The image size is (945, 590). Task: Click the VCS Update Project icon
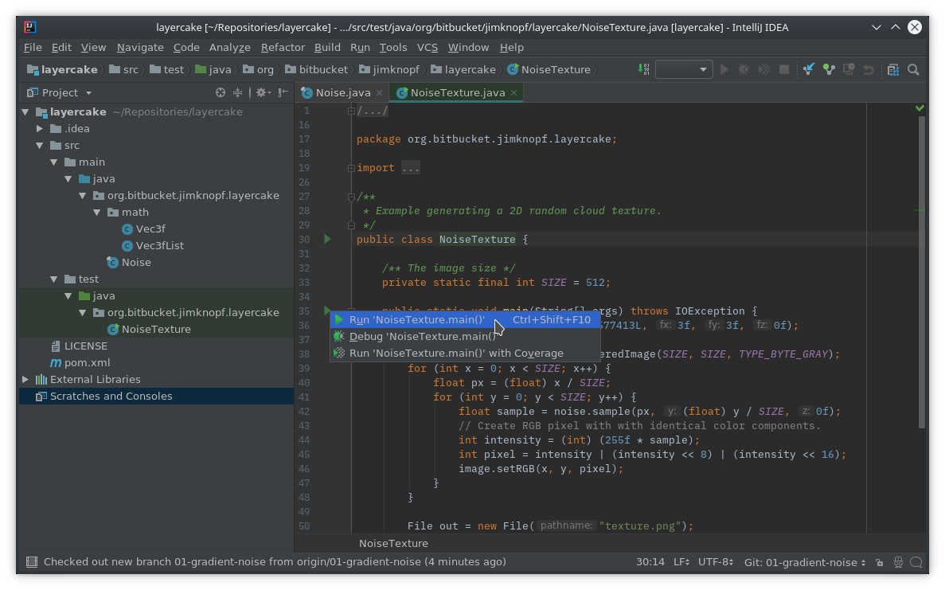pyautogui.click(x=809, y=69)
